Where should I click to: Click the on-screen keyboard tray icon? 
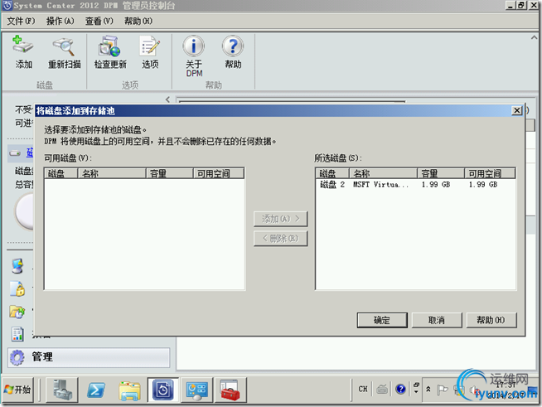coord(382,390)
